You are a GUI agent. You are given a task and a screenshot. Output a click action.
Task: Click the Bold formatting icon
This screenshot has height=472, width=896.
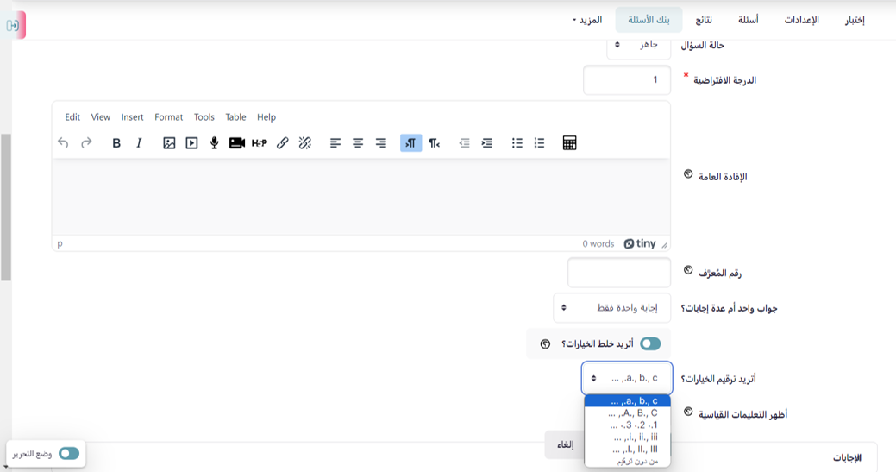pyautogui.click(x=116, y=143)
